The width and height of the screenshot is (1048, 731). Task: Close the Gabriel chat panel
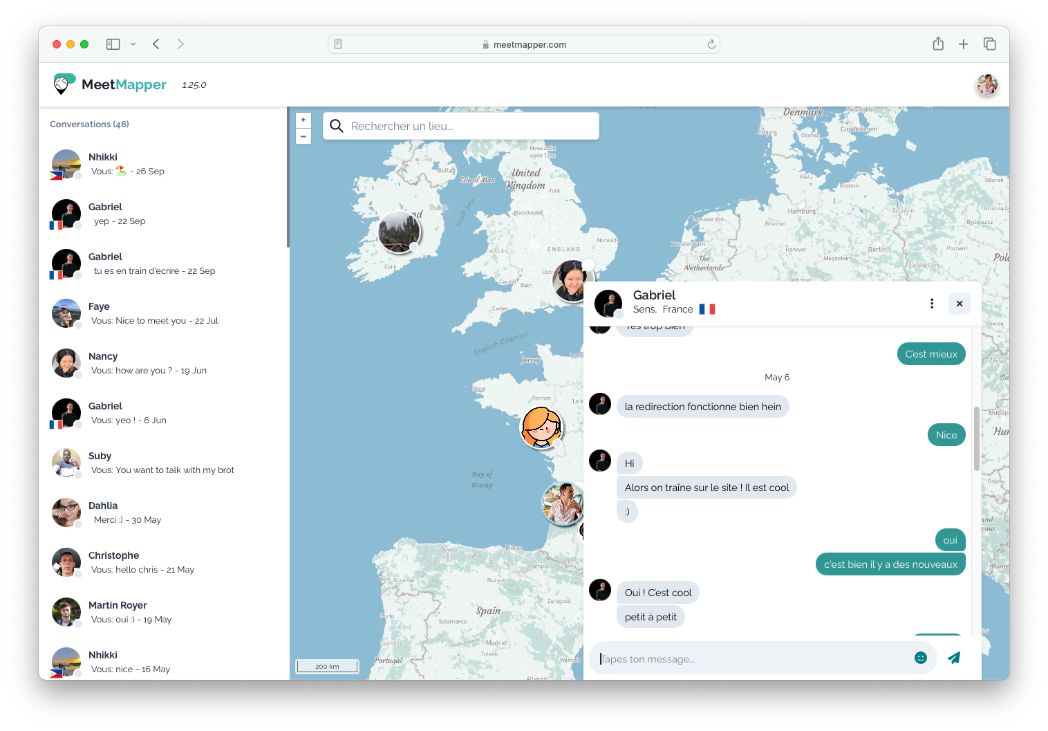pyautogui.click(x=960, y=304)
